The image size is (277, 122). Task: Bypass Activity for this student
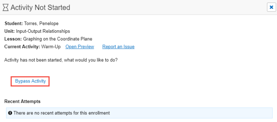coord(30,81)
